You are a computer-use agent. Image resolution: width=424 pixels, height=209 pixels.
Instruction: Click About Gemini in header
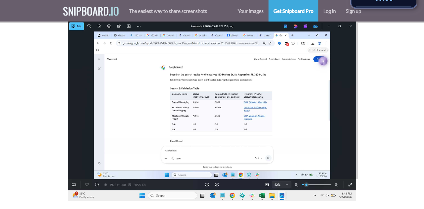(260, 59)
